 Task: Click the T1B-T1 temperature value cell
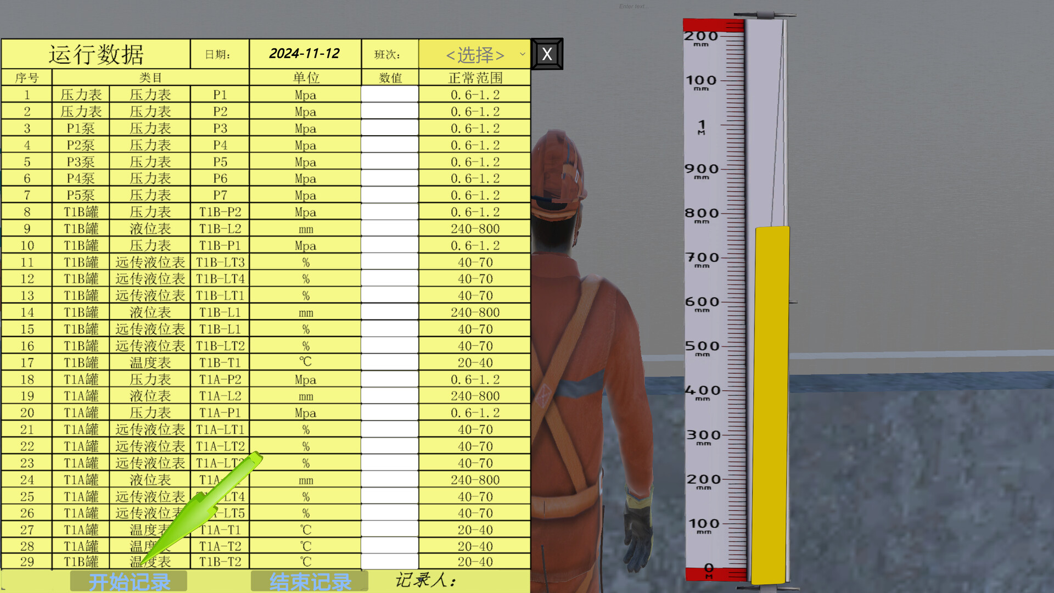tap(390, 362)
